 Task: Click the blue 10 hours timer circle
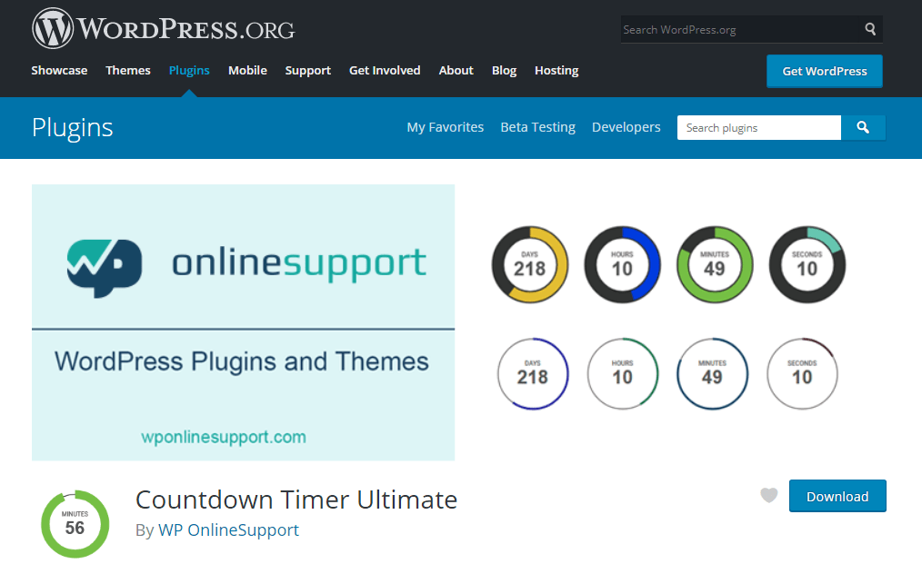[622, 264]
